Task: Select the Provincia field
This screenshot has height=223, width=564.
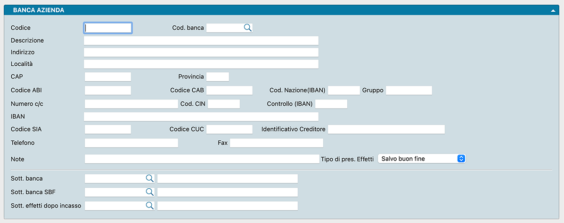Action: pyautogui.click(x=217, y=77)
